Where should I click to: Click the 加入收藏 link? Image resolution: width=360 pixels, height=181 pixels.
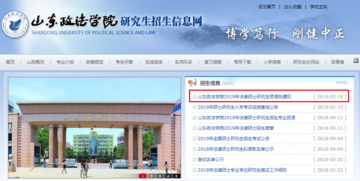coord(293,7)
